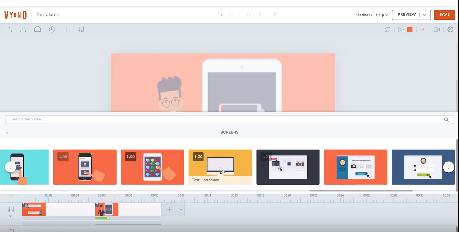Select the Text tool icon

click(x=66, y=29)
